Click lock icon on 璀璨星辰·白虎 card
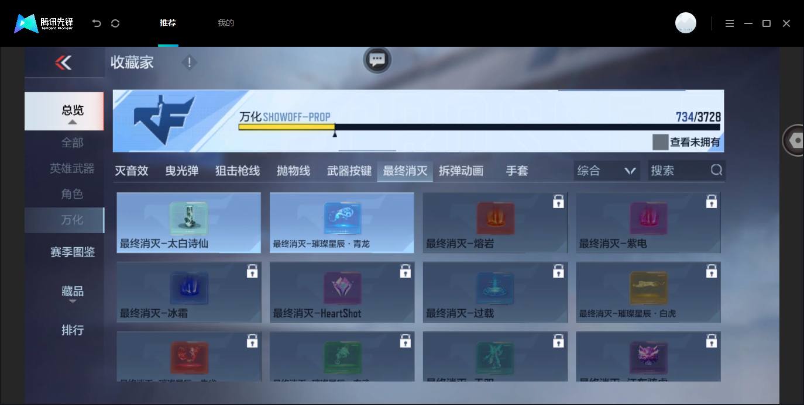This screenshot has height=405, width=804. (x=711, y=271)
